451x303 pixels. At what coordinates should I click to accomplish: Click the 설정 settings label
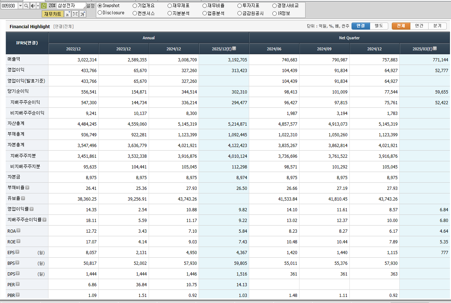pos(91,6)
